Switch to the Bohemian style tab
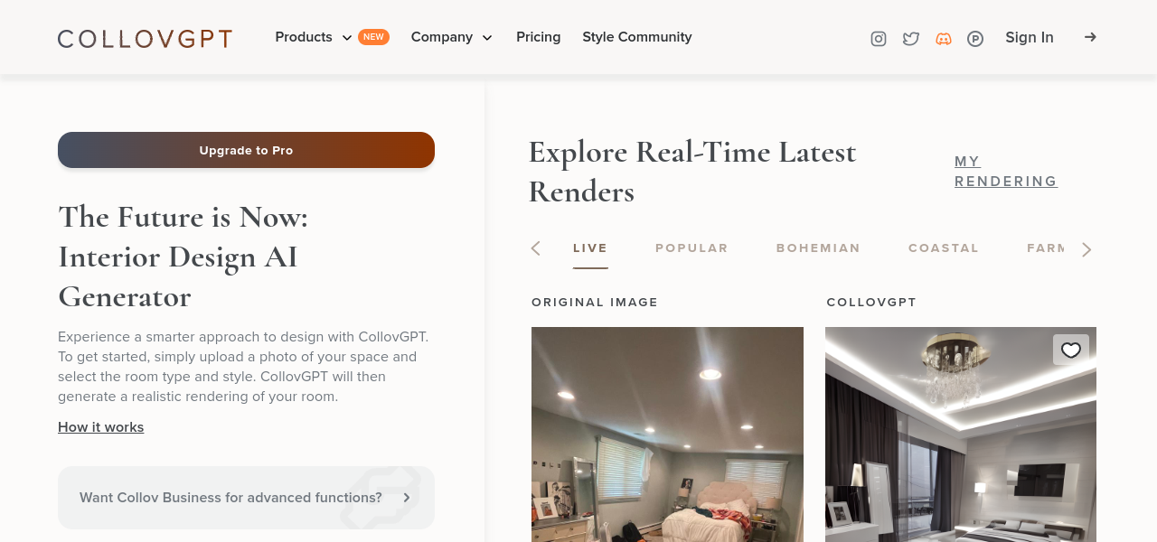The height and width of the screenshot is (542, 1157). tap(818, 248)
